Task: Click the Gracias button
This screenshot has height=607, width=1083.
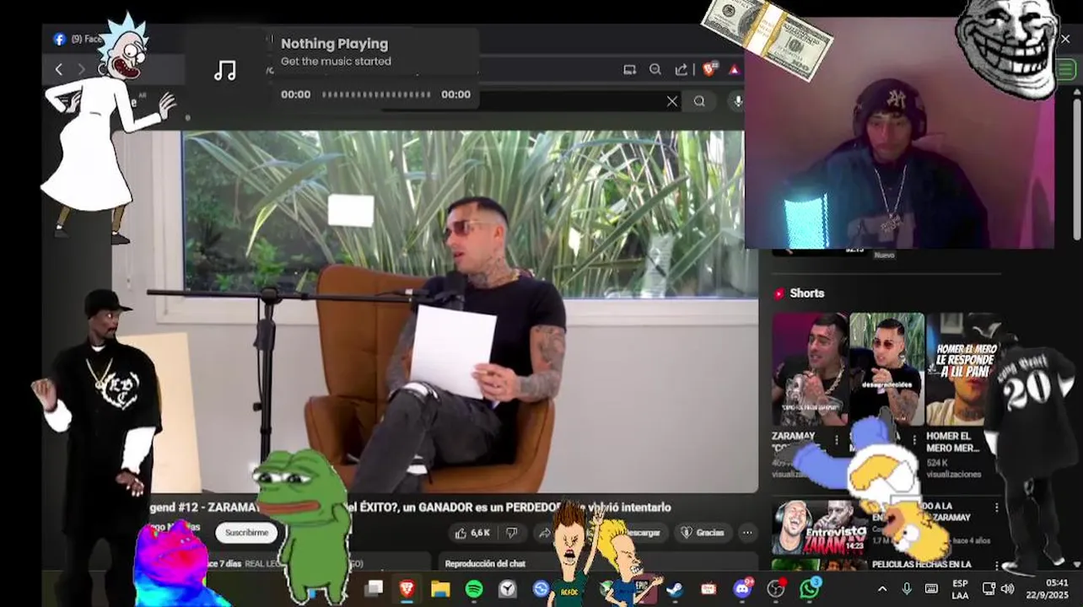Action: click(703, 533)
